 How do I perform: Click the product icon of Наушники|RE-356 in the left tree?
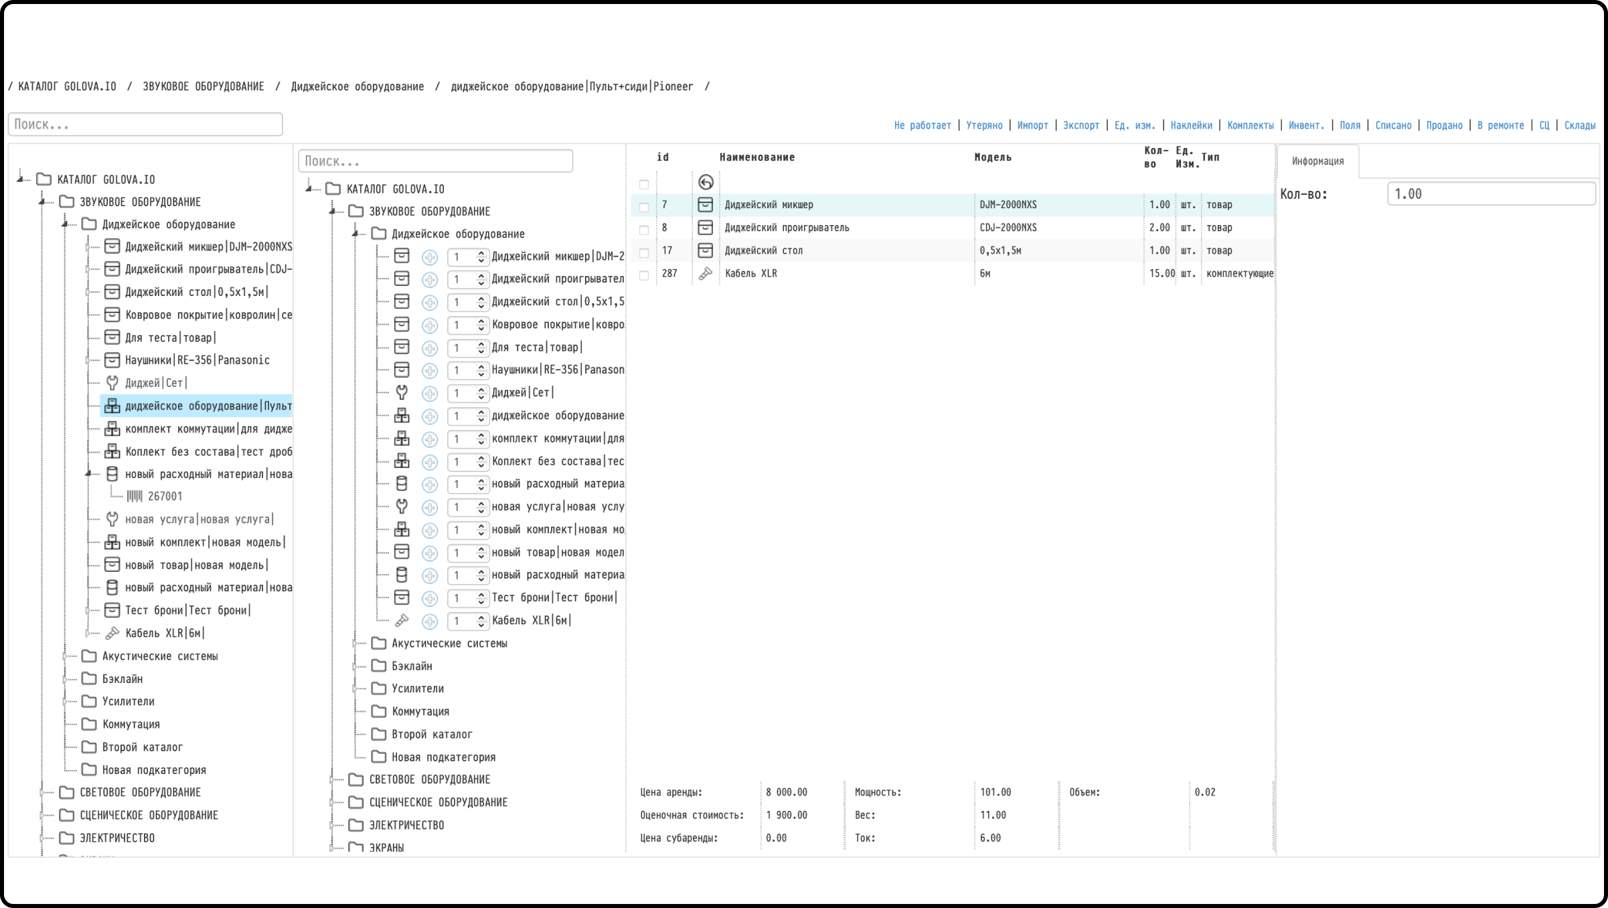(x=112, y=360)
